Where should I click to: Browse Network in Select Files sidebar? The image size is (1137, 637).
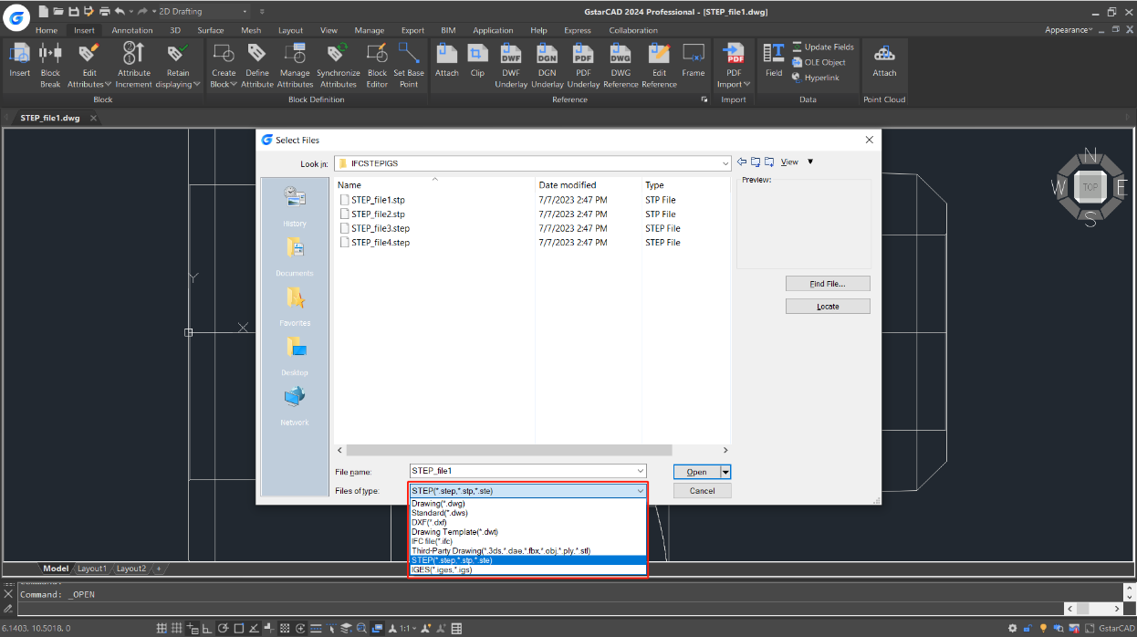(x=295, y=406)
